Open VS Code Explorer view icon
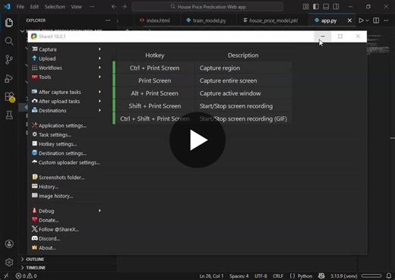This screenshot has height=280, width=395. (9, 23)
